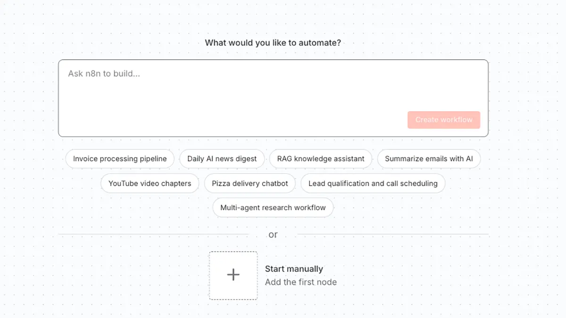The width and height of the screenshot is (566, 318).
Task: Click the "or" separator text
Action: (273, 235)
